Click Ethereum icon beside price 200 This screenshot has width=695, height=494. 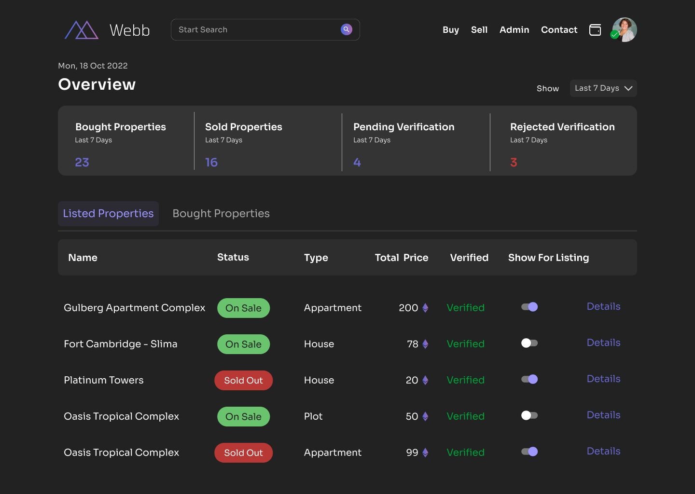(425, 308)
